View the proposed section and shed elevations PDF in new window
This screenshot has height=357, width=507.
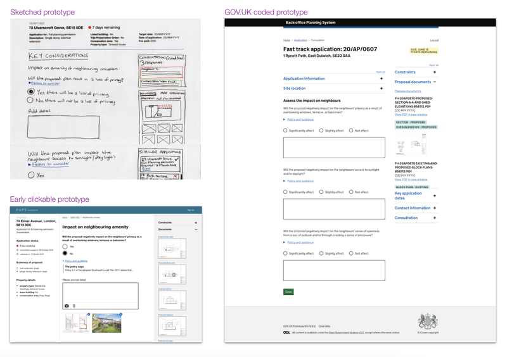click(411, 115)
